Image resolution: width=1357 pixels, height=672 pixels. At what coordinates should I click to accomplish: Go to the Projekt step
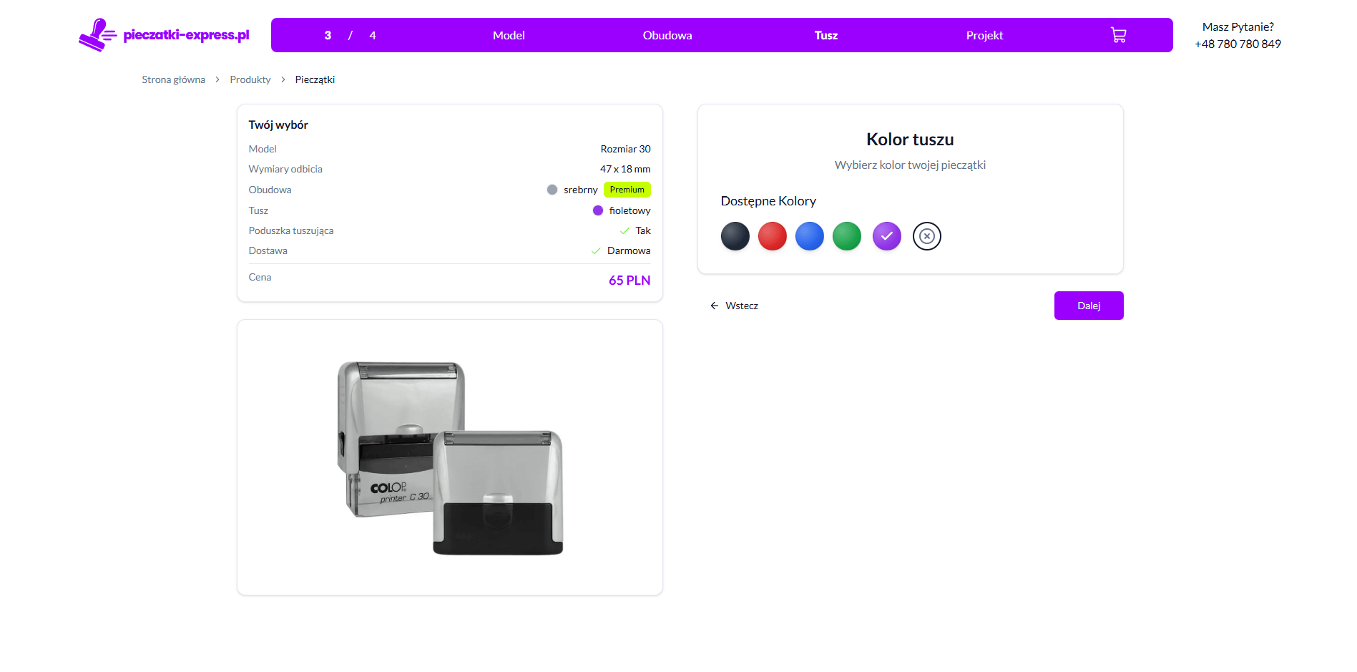click(x=984, y=34)
